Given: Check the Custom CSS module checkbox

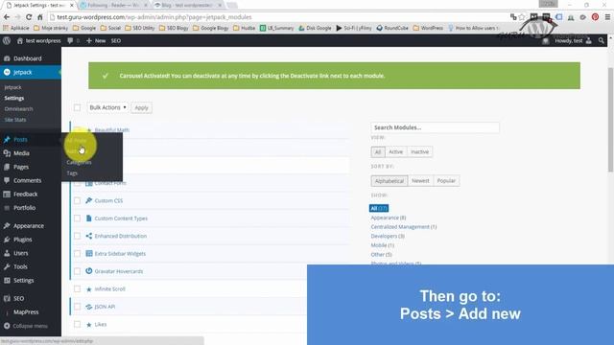Looking at the screenshot, I should click(x=77, y=200).
